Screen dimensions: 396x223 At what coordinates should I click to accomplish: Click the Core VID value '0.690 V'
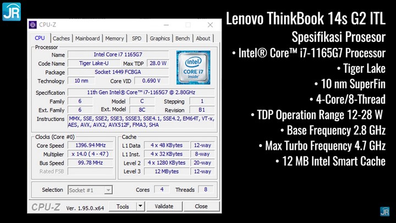[x=151, y=81]
